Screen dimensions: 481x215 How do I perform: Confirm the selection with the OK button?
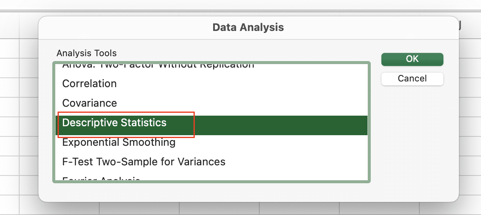412,59
